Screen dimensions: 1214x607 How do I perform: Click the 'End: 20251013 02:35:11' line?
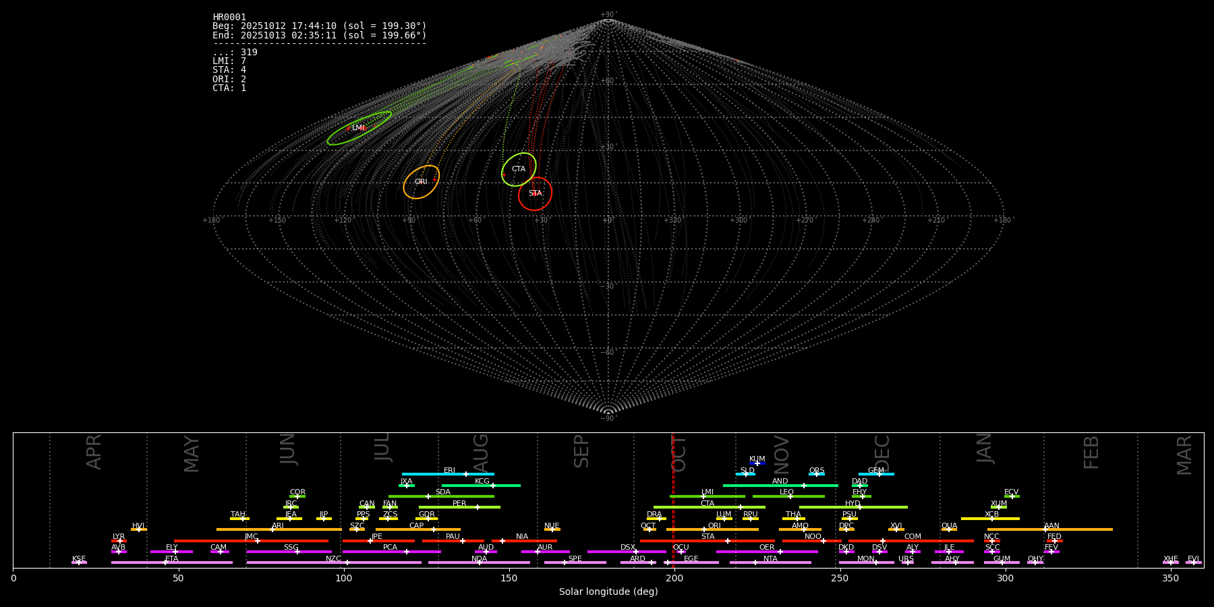click(x=320, y=35)
